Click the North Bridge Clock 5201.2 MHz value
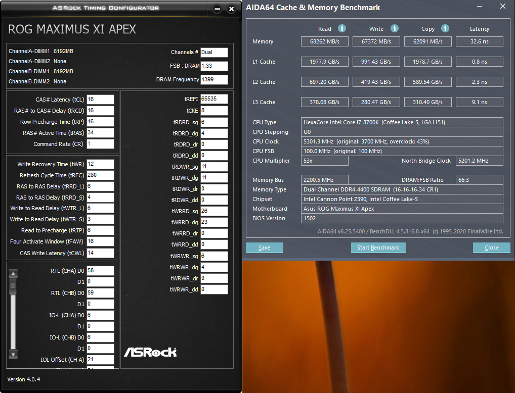Screen dimensions: 515x393 tap(479, 161)
